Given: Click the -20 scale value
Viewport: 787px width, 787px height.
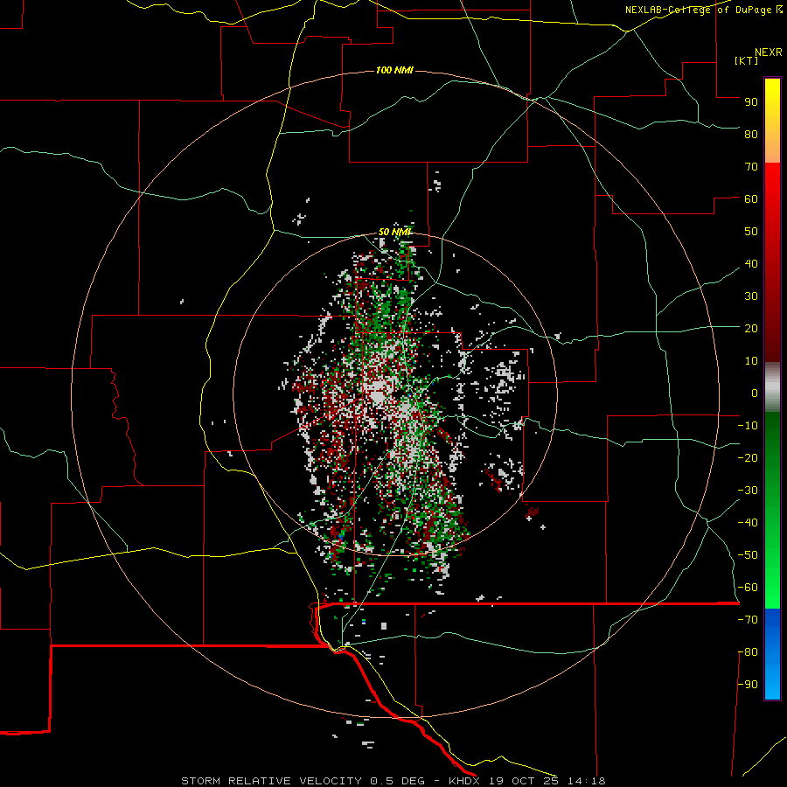Looking at the screenshot, I should 748,457.
